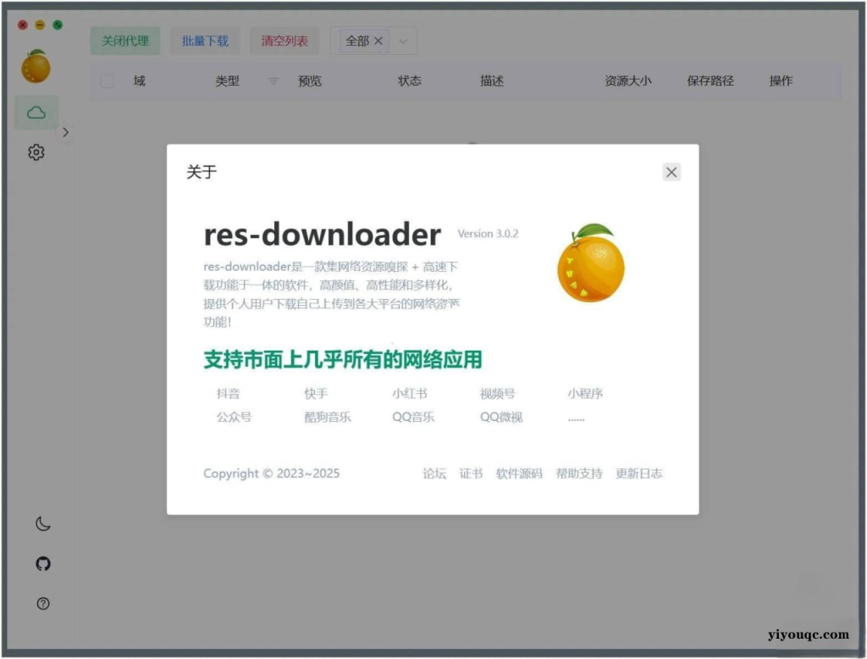The height and width of the screenshot is (659, 867).
Task: Toggle proxy off with 关闭代理
Action: click(x=124, y=40)
